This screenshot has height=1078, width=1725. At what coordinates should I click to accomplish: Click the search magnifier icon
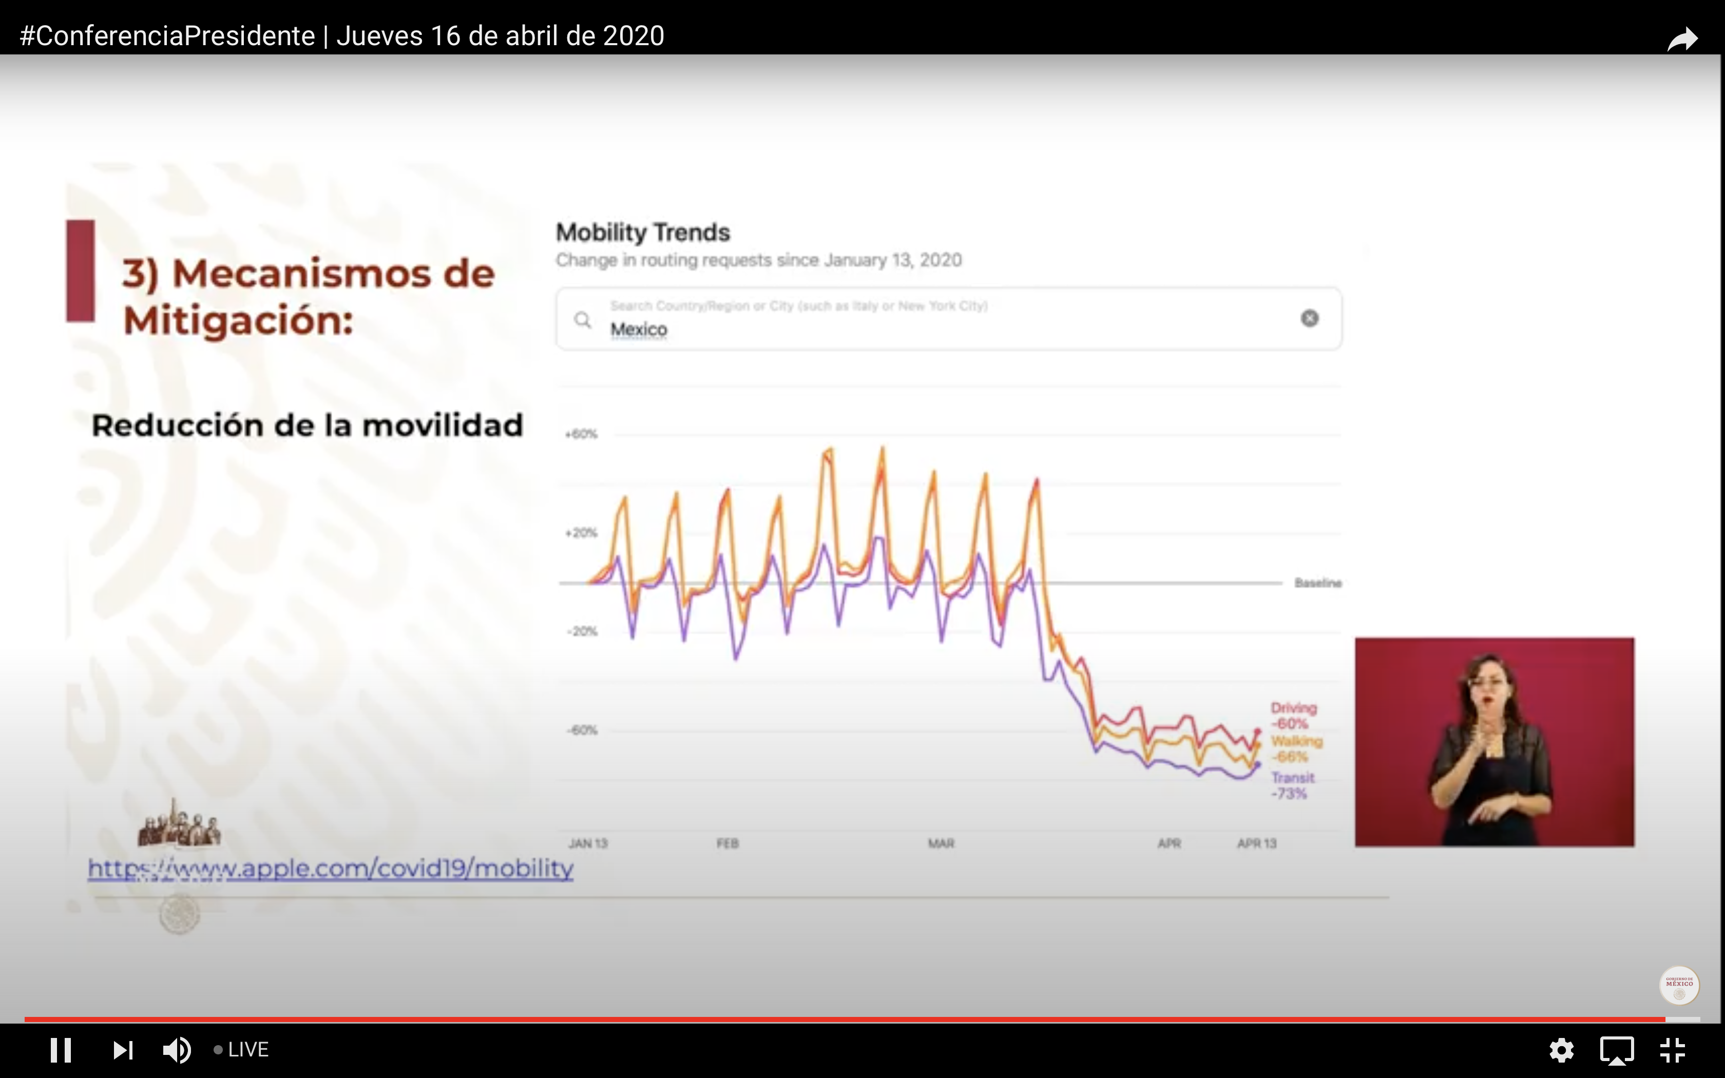(583, 320)
